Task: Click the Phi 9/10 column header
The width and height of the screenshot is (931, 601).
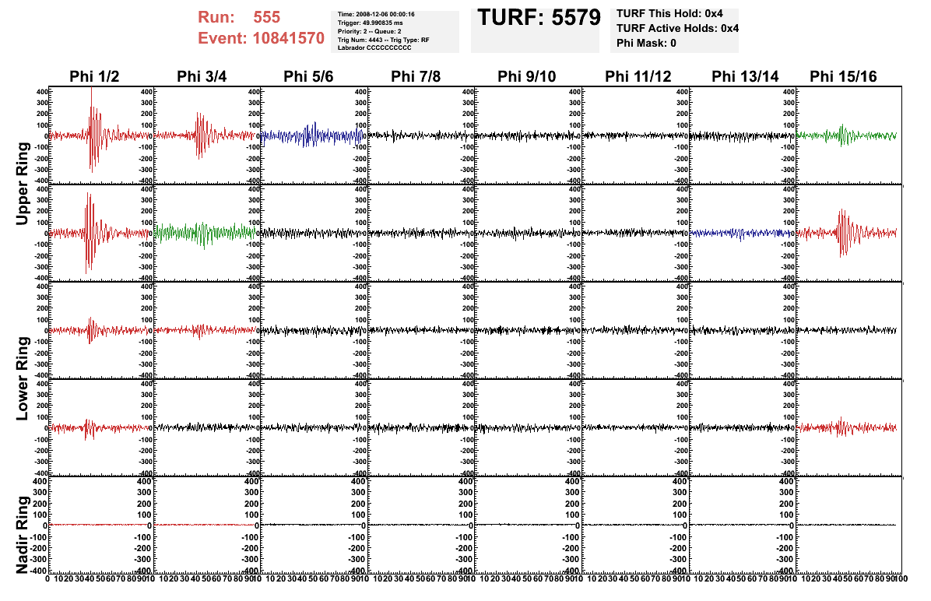Action: pos(527,76)
